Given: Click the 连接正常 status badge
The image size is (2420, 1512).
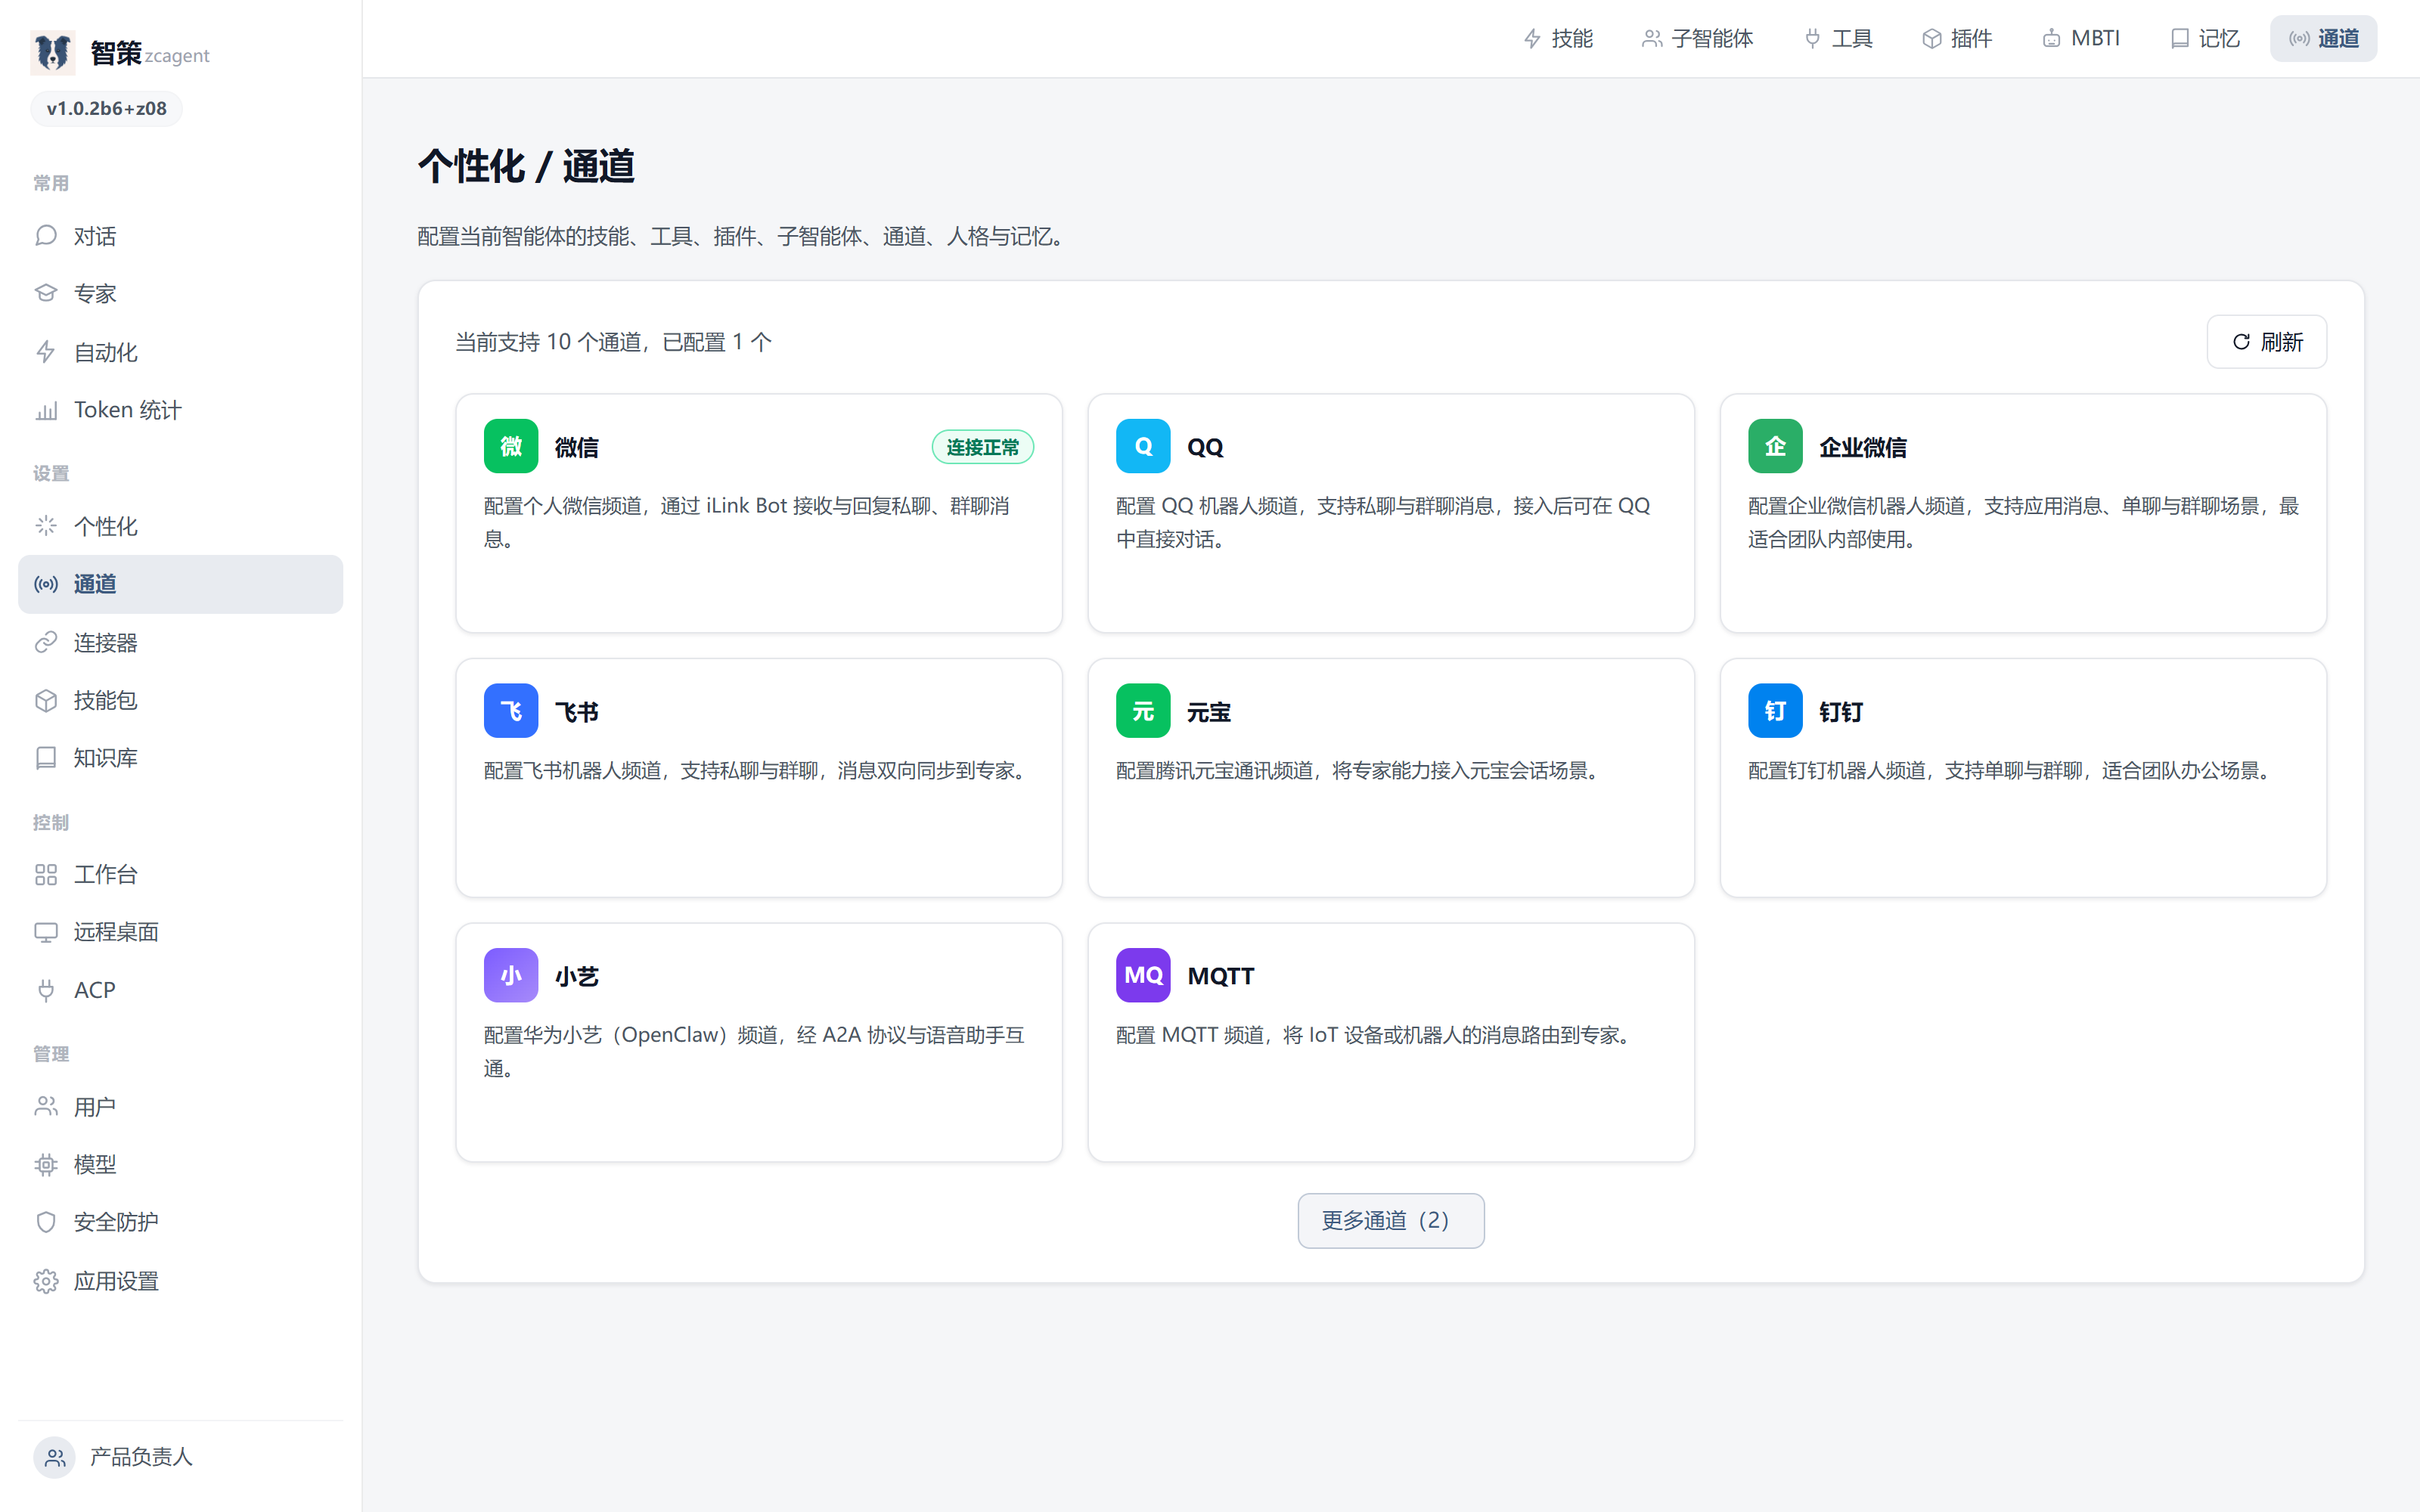Looking at the screenshot, I should click(983, 447).
